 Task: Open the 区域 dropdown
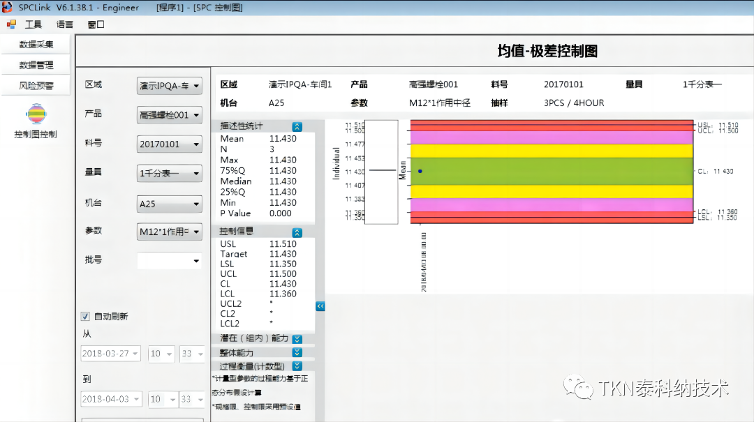(169, 86)
